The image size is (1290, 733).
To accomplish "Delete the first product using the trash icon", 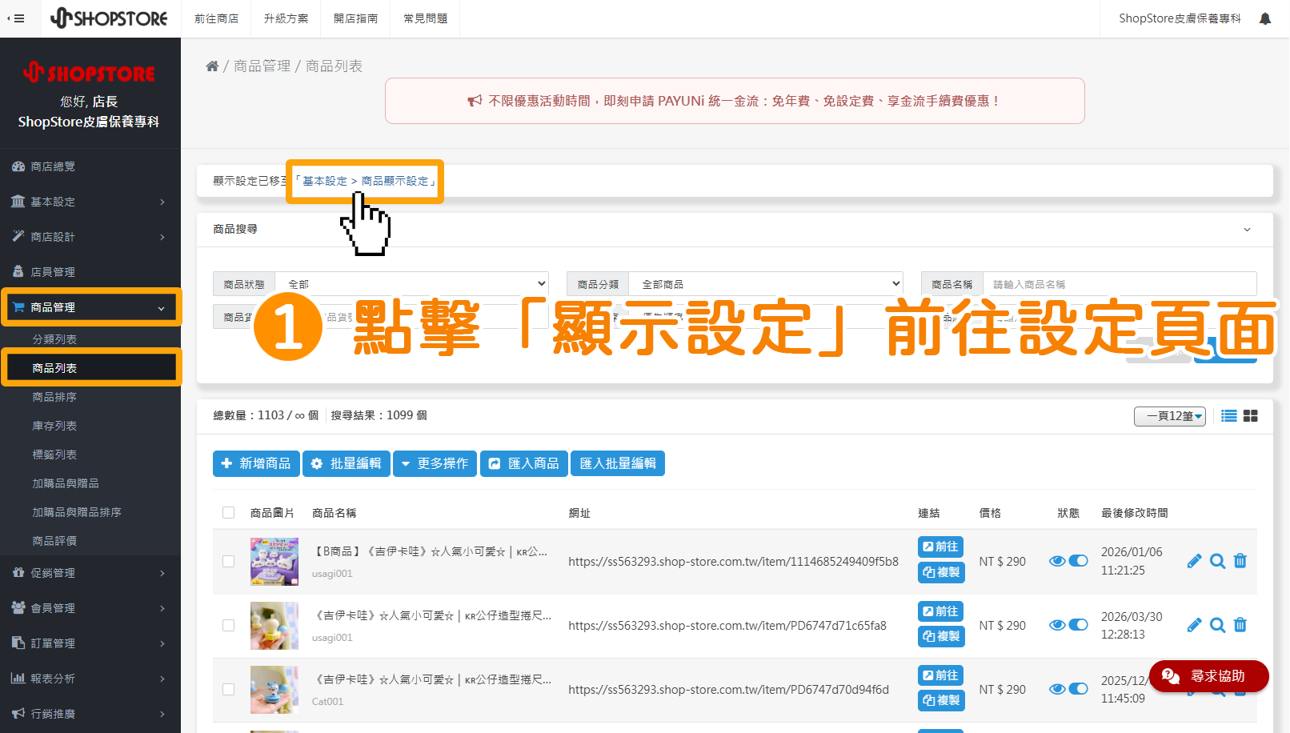I will pos(1240,561).
